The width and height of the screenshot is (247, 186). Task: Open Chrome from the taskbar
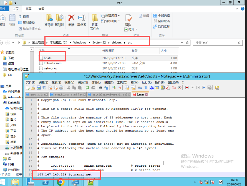(x=61, y=182)
